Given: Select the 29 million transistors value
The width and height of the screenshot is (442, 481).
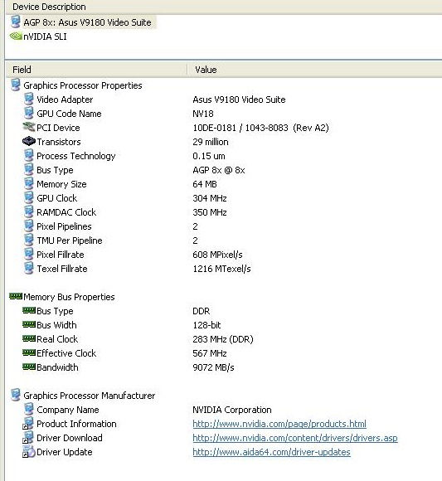Looking at the screenshot, I should (211, 142).
